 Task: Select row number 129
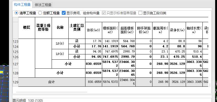pyautogui.click(x=15, y=82)
